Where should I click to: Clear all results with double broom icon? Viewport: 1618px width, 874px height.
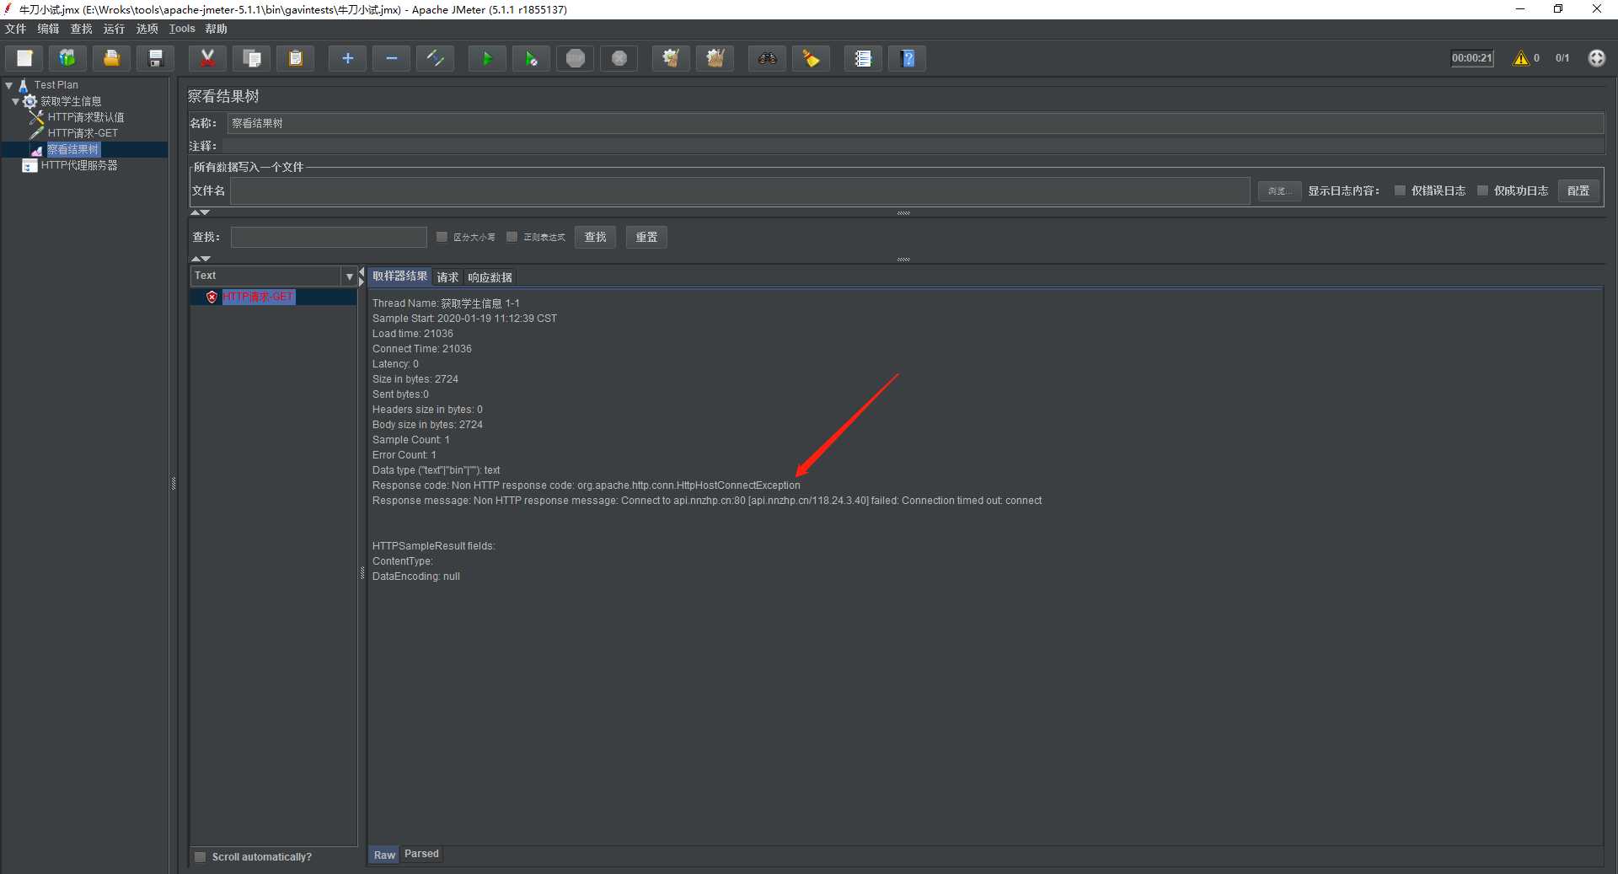(x=715, y=58)
